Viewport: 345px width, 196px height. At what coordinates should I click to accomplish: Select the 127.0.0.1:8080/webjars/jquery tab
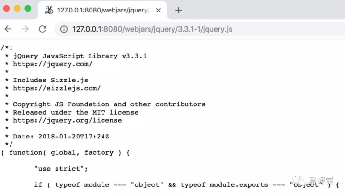103,11
